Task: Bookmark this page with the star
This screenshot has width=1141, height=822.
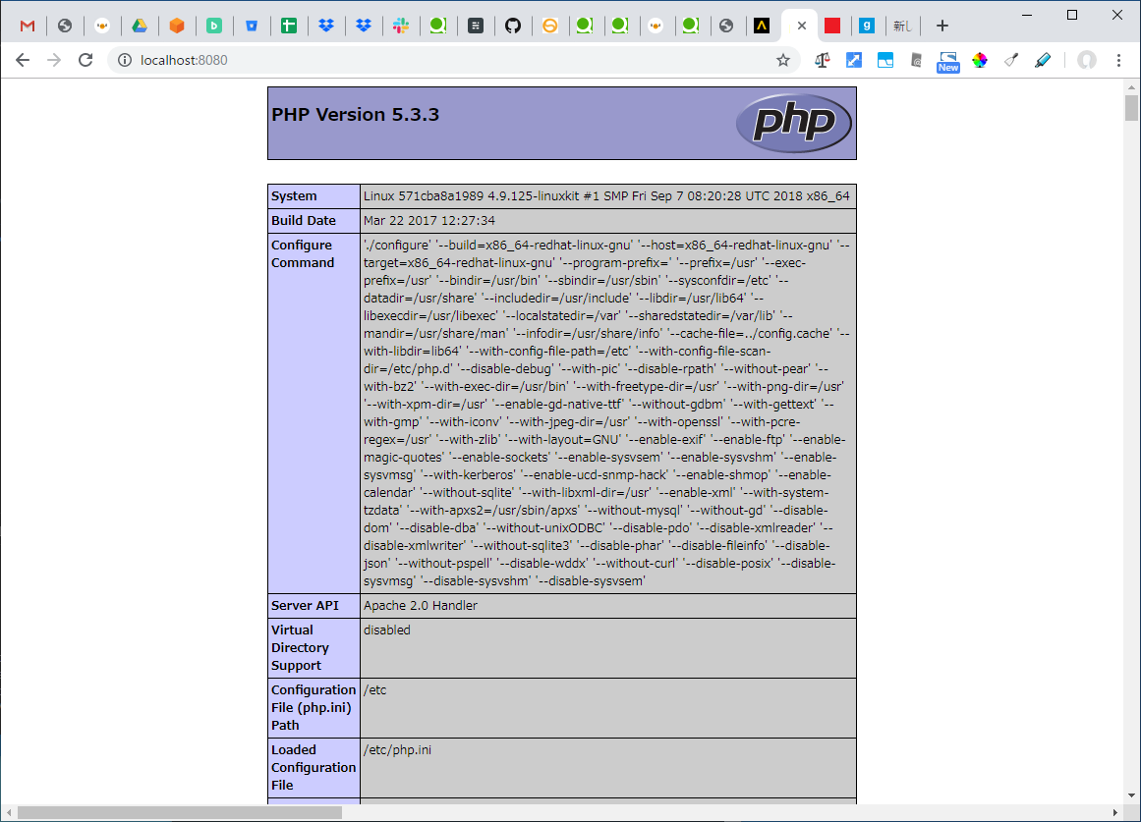Action: pos(783,60)
